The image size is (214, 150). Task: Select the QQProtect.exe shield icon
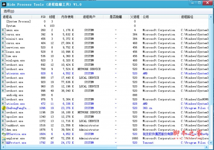4,142
